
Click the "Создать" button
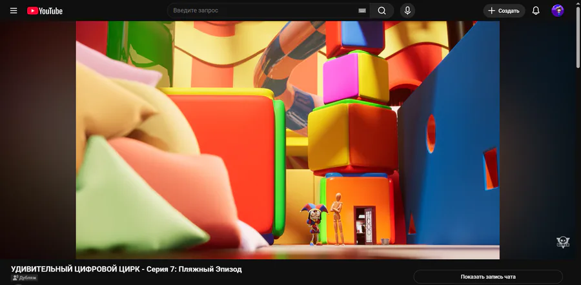pyautogui.click(x=504, y=11)
